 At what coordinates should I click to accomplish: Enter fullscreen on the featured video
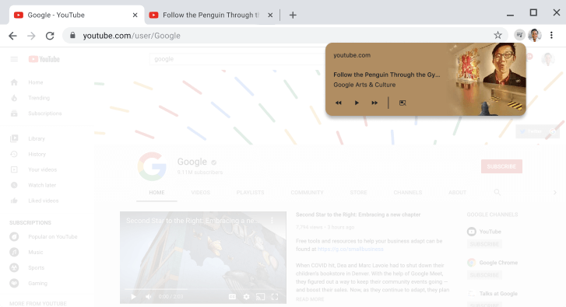pos(275,297)
